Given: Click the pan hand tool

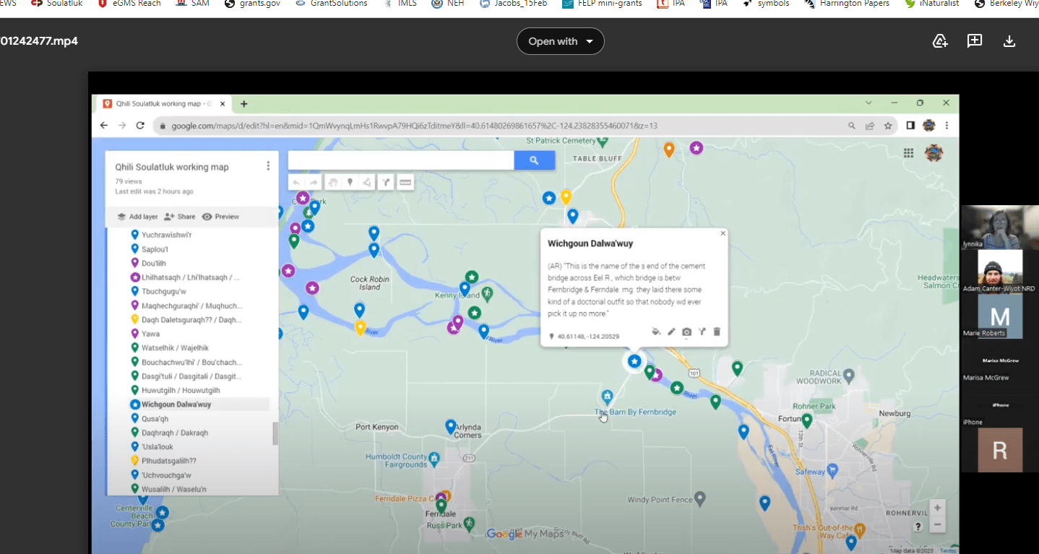Looking at the screenshot, I should coord(332,183).
